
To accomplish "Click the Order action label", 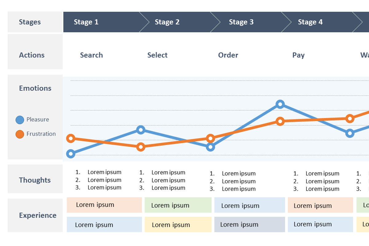I will [x=228, y=55].
